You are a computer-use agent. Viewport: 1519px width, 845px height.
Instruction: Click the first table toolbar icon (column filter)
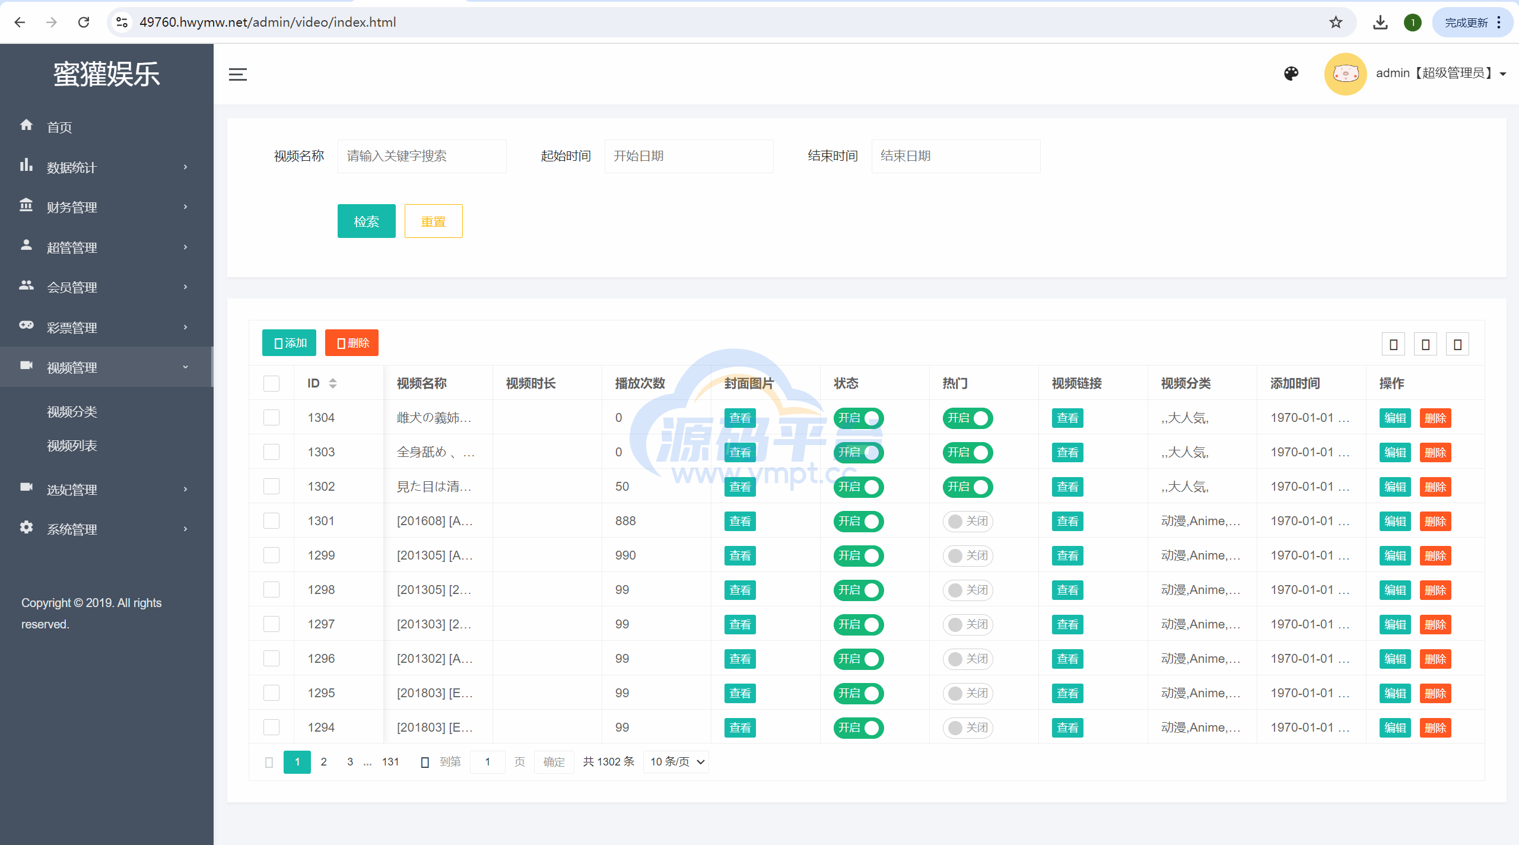(1394, 344)
